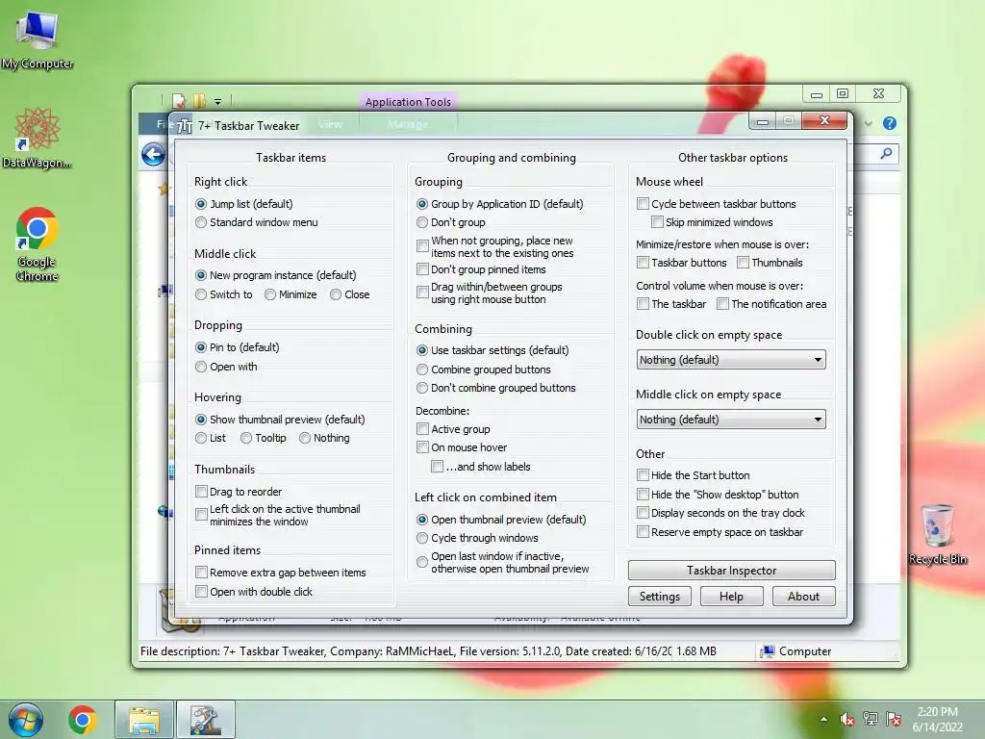Select Cycle through windows option
Screen dimensions: 985x739
pyautogui.click(x=477, y=538)
